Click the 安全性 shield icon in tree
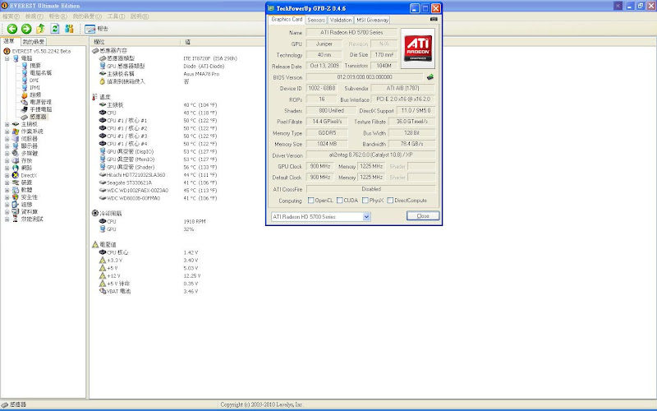657x411 pixels. (x=16, y=197)
